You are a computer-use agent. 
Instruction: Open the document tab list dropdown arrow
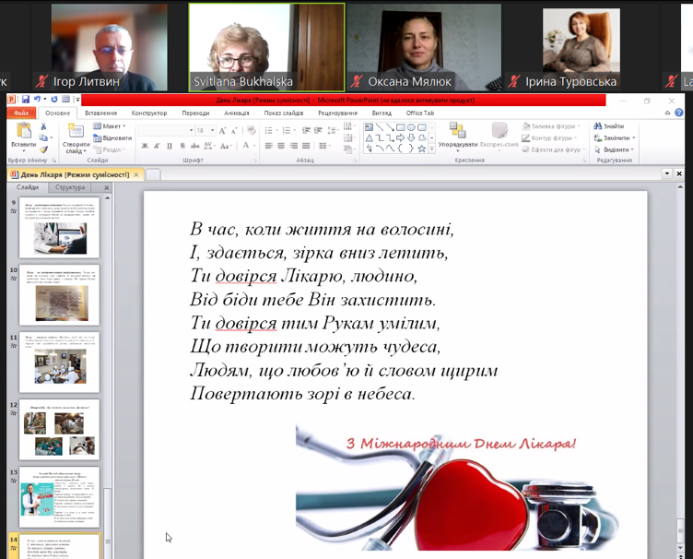667,173
